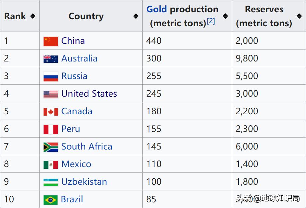The image size is (306, 208).
Task: Sort by Reserves column arrows
Action: (x=299, y=16)
